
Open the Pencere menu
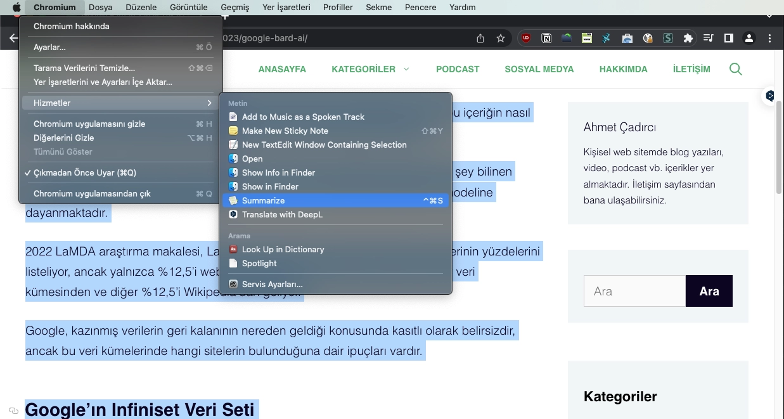click(420, 8)
